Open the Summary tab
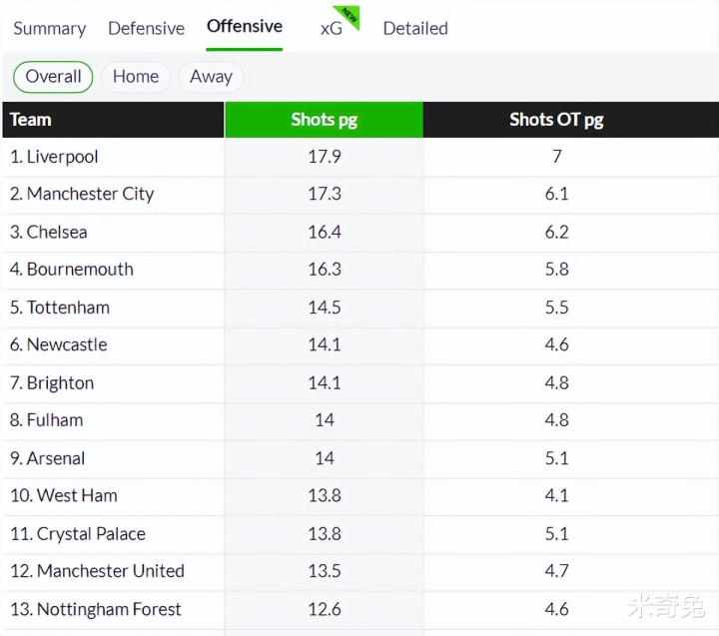This screenshot has width=719, height=636. (x=50, y=28)
